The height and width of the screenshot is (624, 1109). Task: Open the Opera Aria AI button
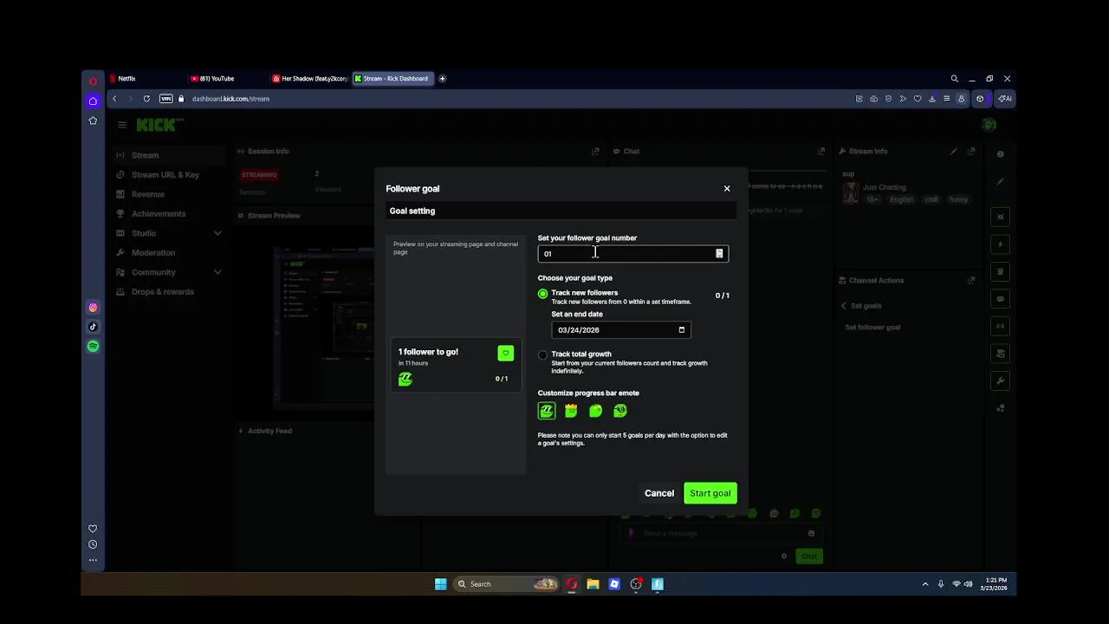coord(1004,99)
